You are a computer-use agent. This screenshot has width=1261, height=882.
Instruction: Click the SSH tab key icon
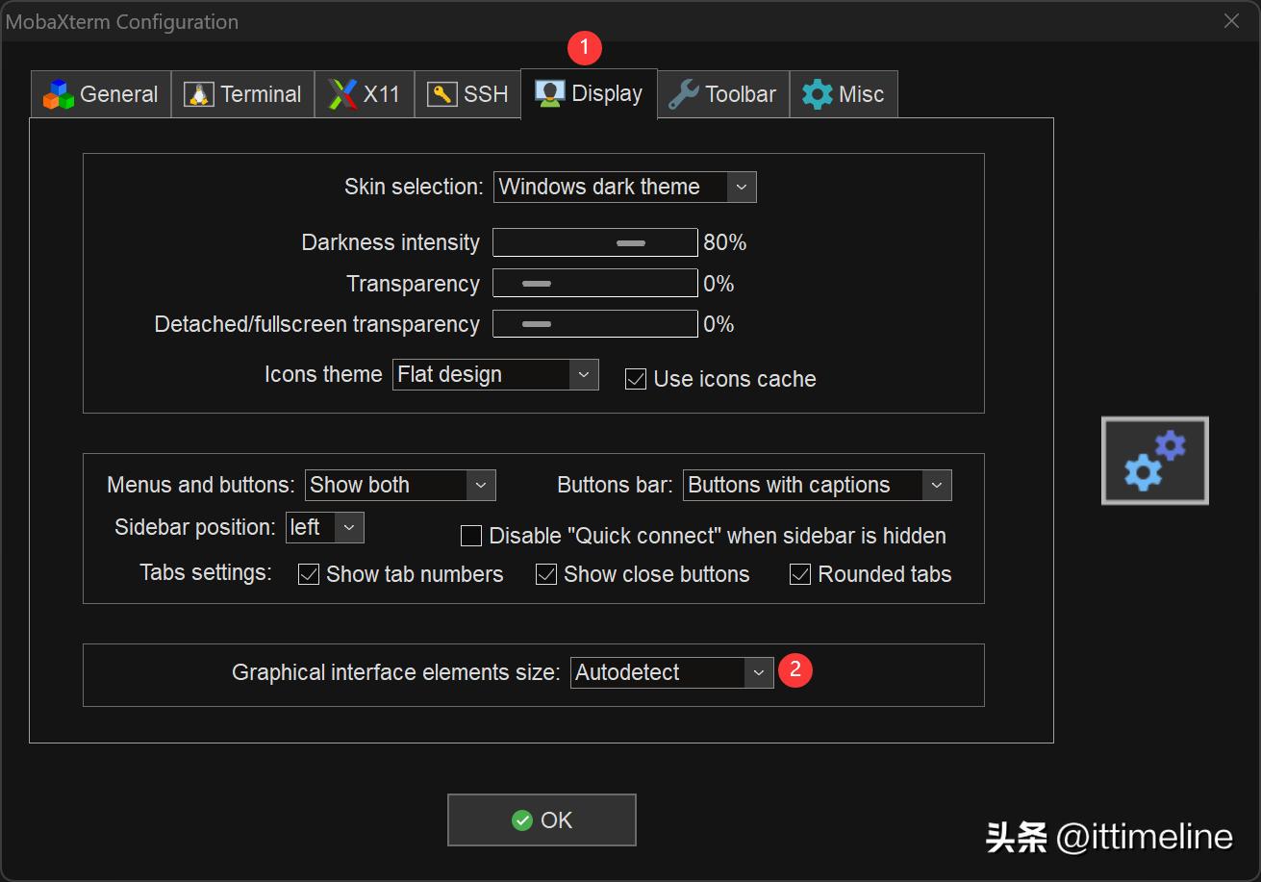(x=442, y=94)
